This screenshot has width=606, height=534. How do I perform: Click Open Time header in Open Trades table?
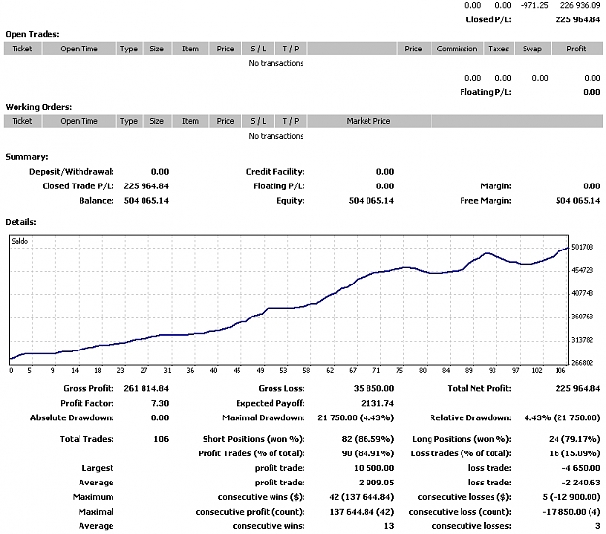point(79,49)
